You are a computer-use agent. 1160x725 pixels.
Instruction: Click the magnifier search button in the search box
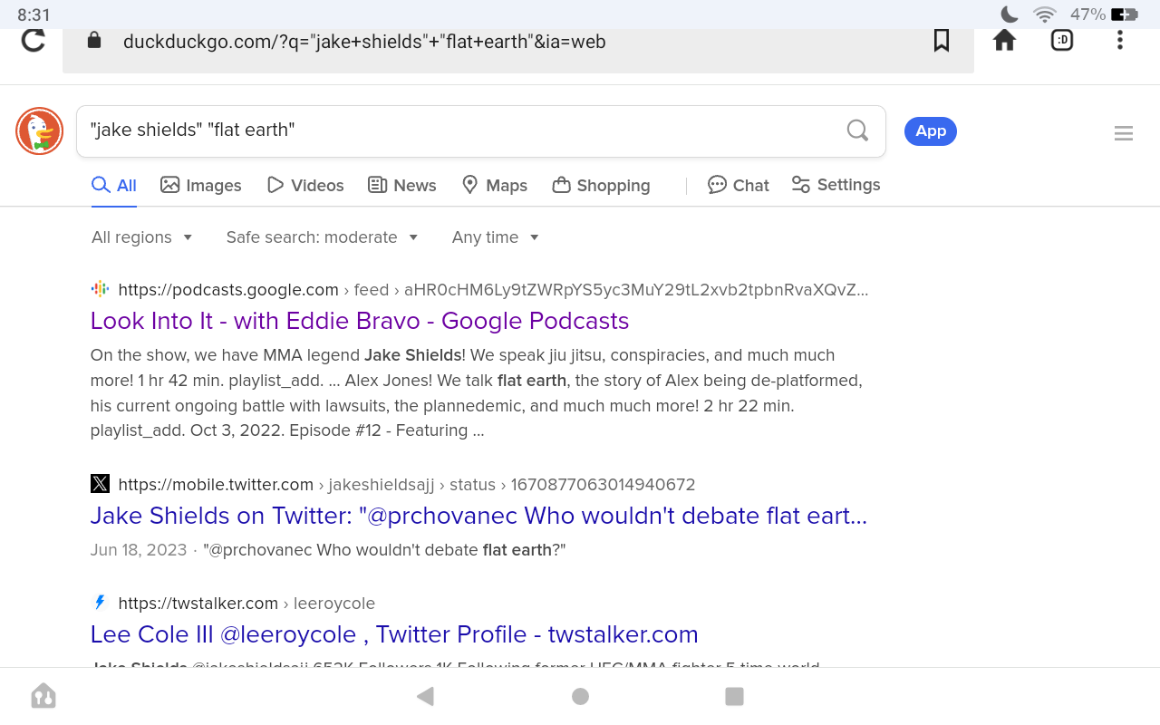[857, 130]
